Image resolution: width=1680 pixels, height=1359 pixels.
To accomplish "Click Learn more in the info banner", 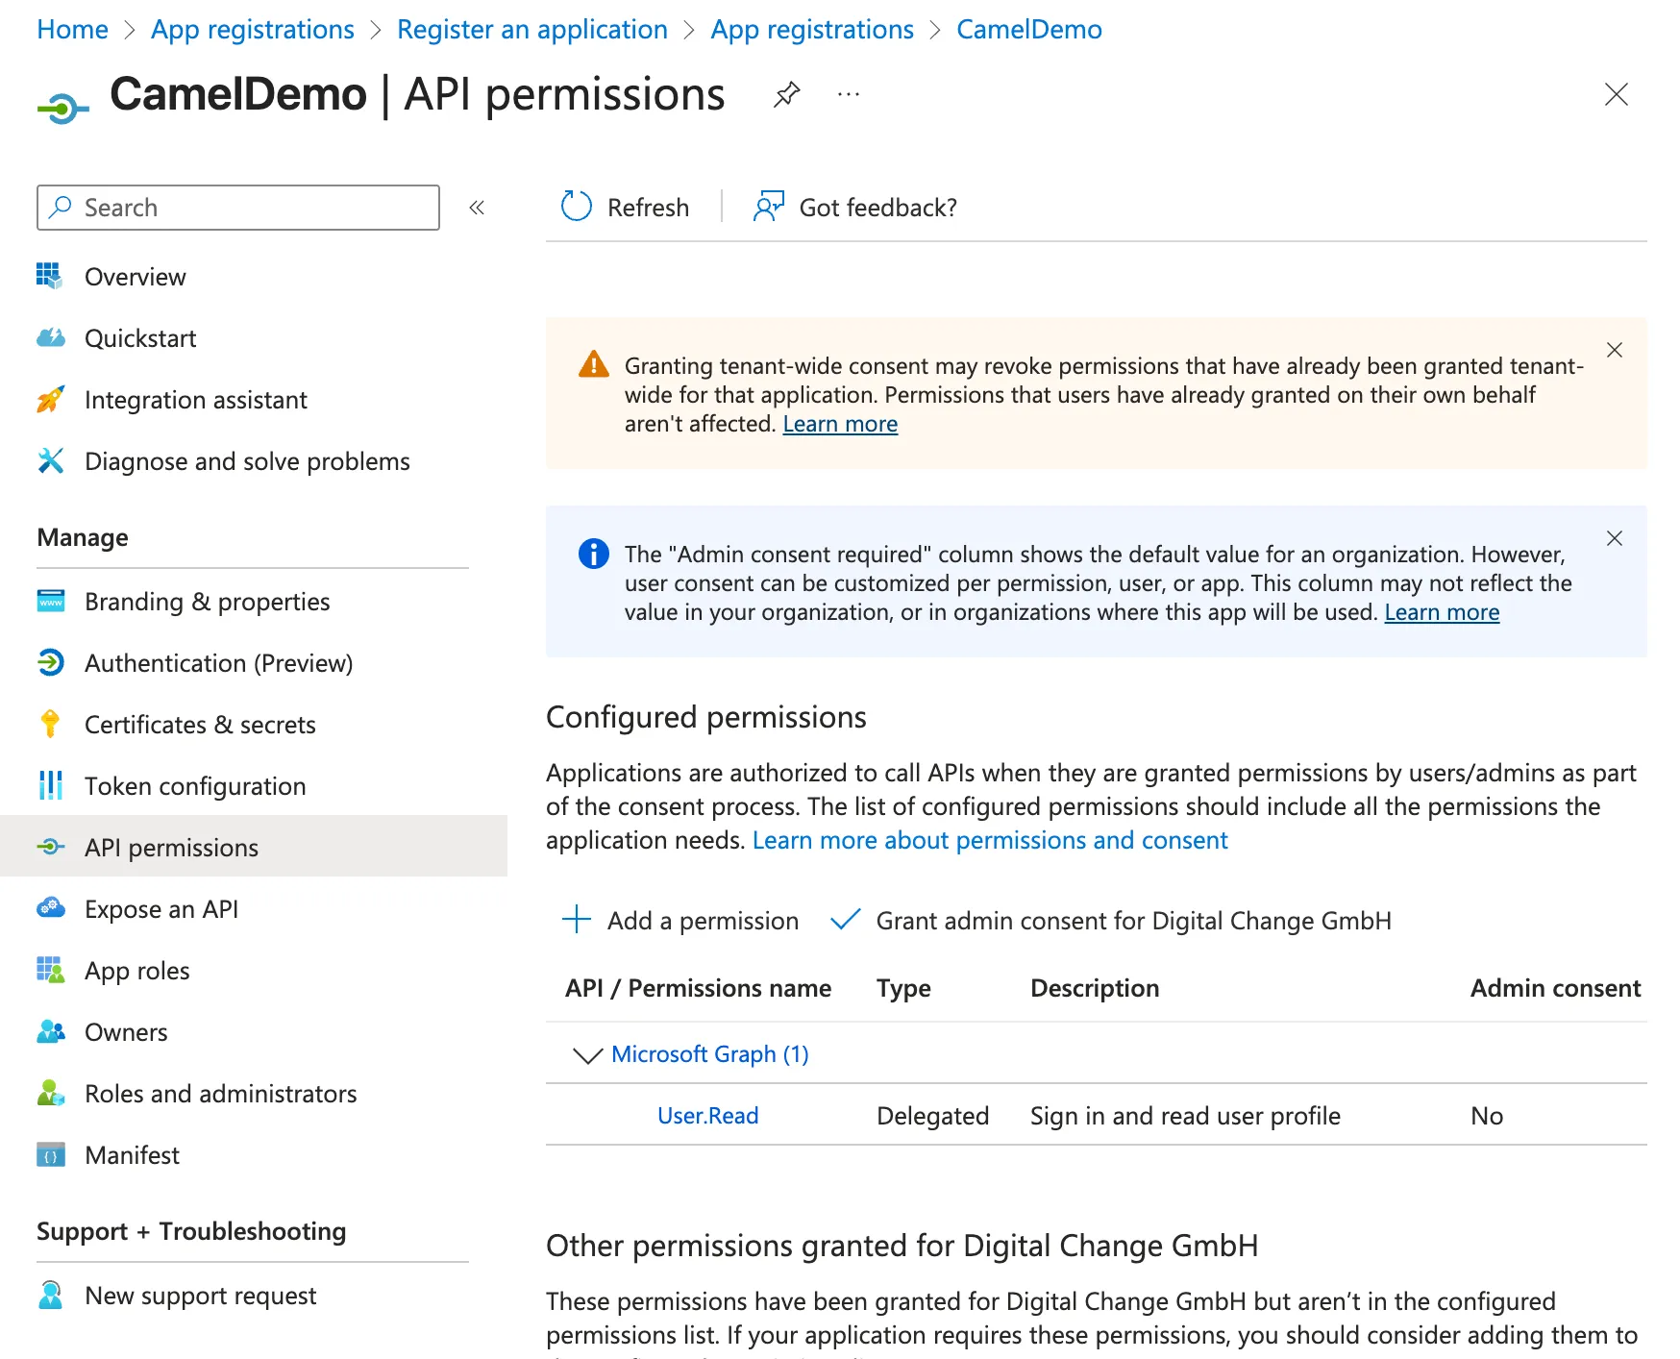I will [1442, 612].
